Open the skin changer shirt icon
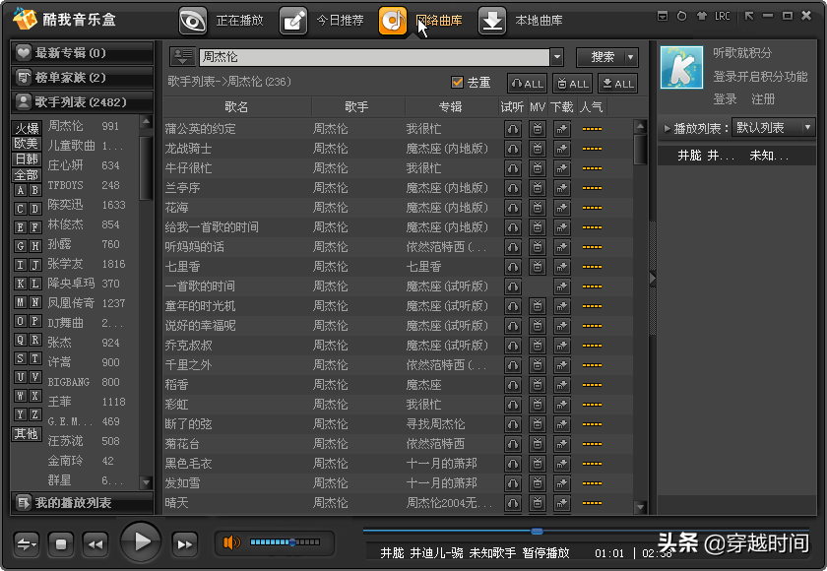Viewport: 827px width, 571px height. click(x=702, y=17)
